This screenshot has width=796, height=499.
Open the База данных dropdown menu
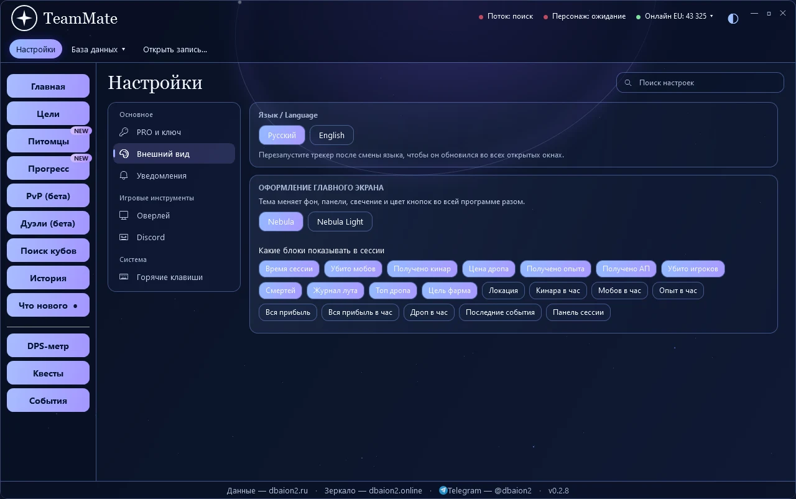coord(98,49)
